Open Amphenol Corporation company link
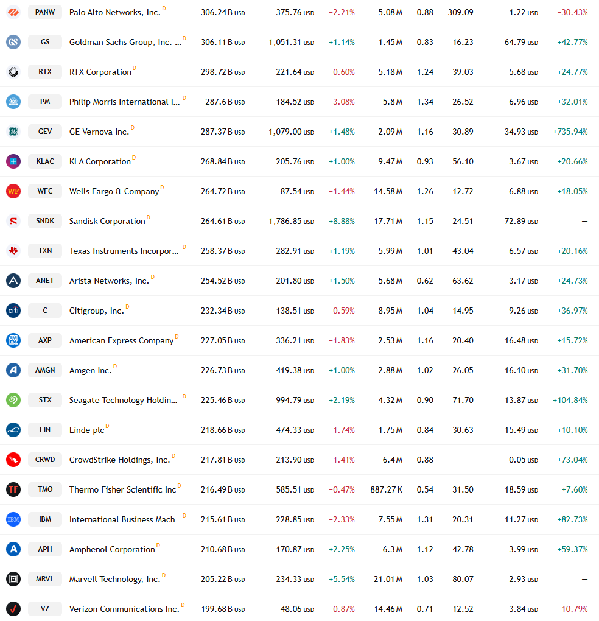 [112, 549]
